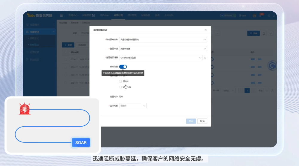Click 策略管理 in the breadcrumb
The width and height of the screenshot is (299, 166).
coord(74,23)
